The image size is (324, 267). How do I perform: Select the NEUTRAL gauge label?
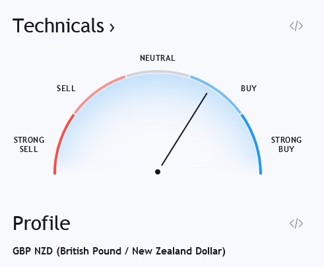click(x=158, y=58)
